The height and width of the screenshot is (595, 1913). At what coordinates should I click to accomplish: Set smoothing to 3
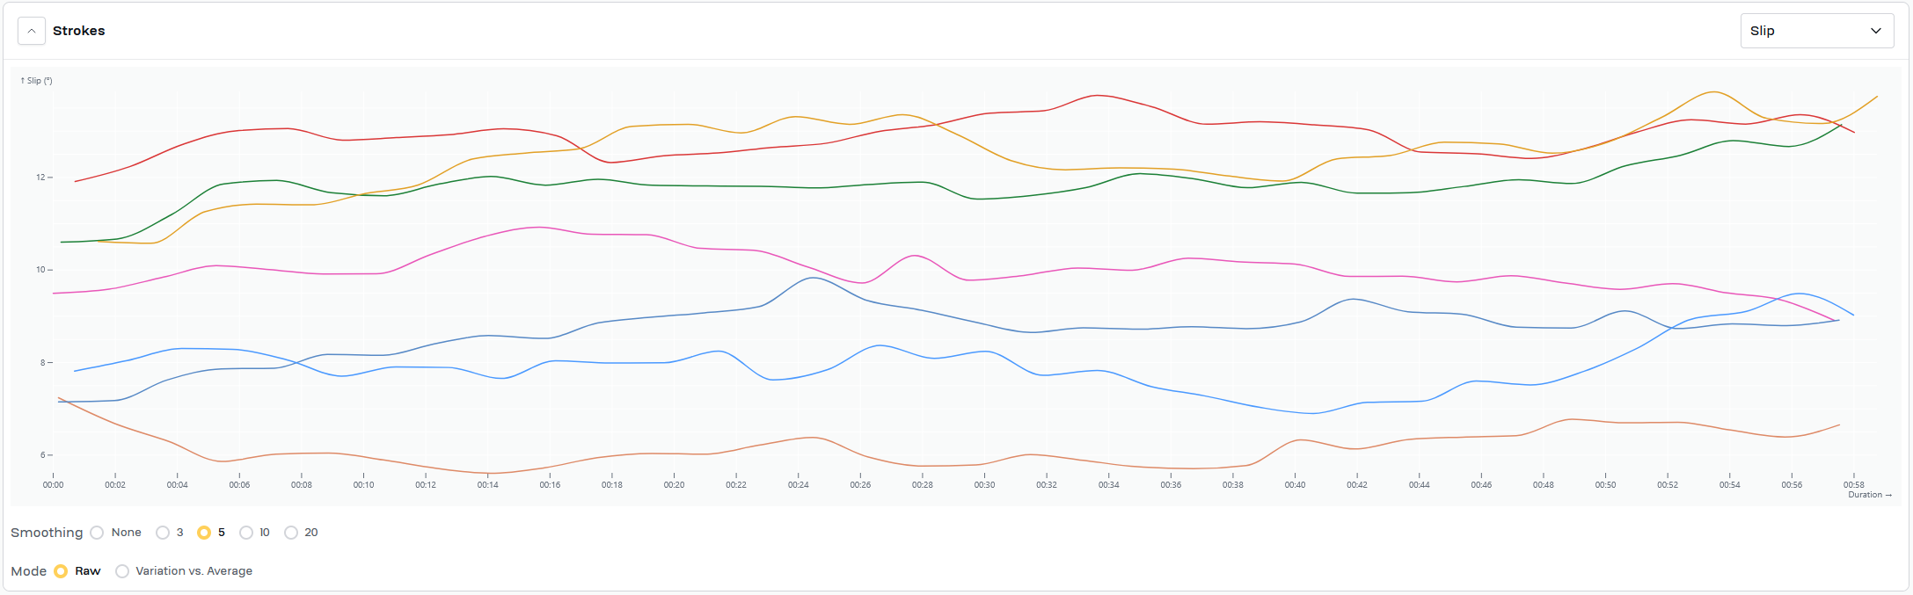pyautogui.click(x=163, y=533)
